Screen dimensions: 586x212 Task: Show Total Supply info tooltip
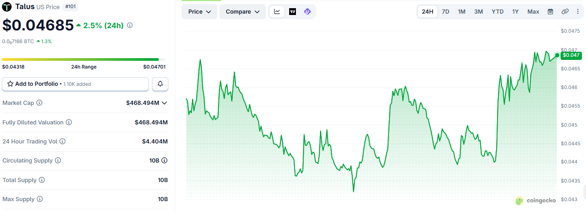pos(42,180)
